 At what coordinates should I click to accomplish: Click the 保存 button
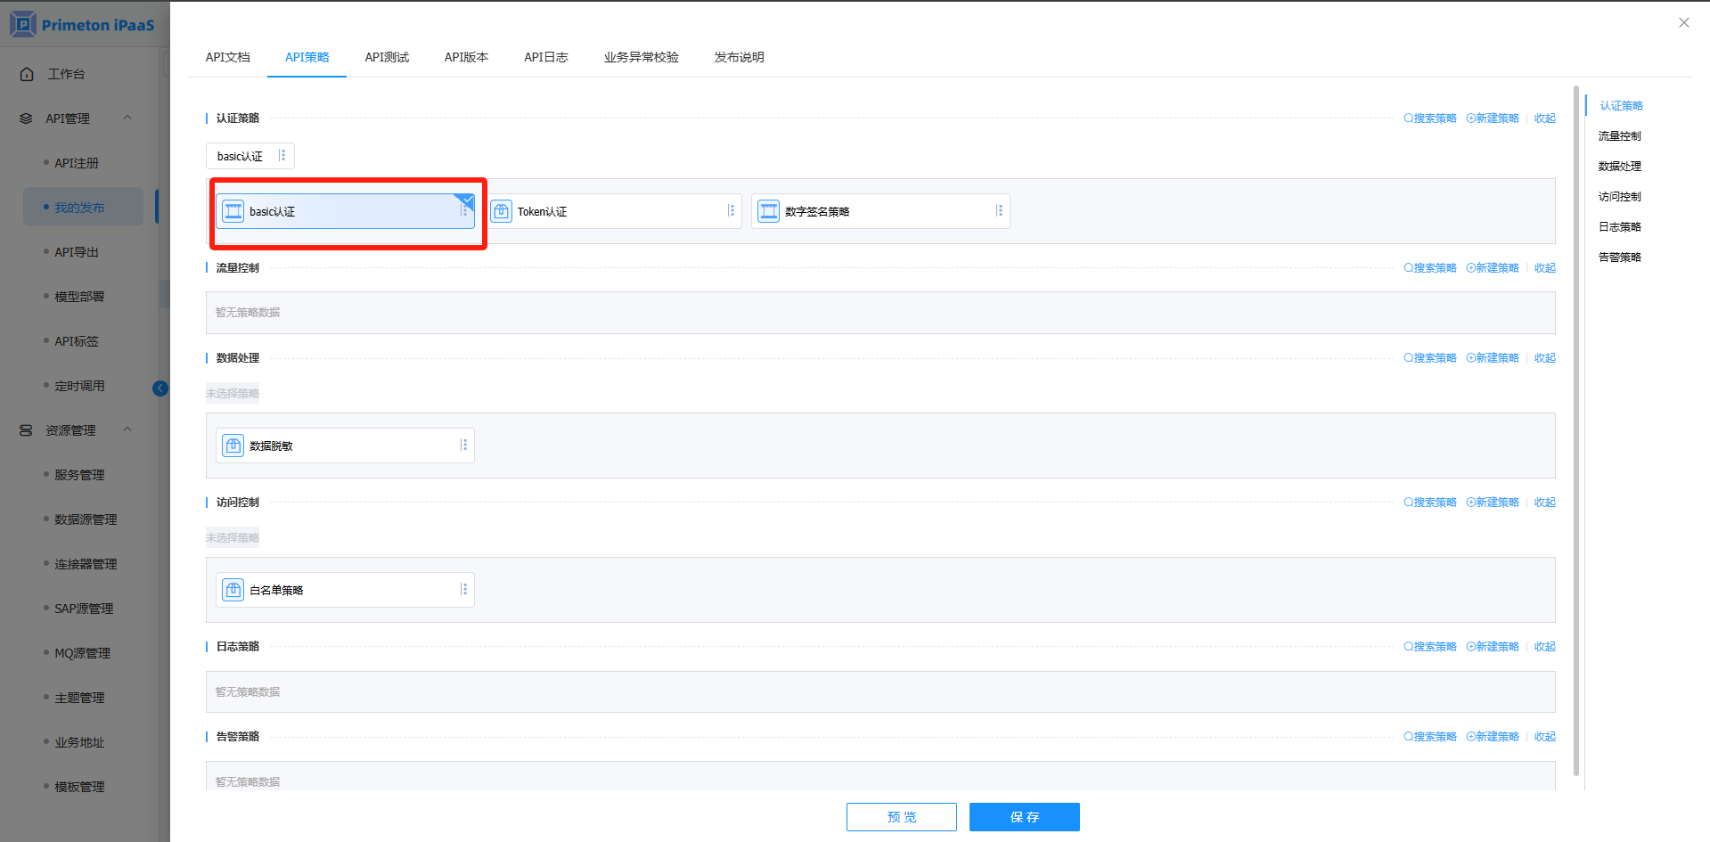(1024, 817)
